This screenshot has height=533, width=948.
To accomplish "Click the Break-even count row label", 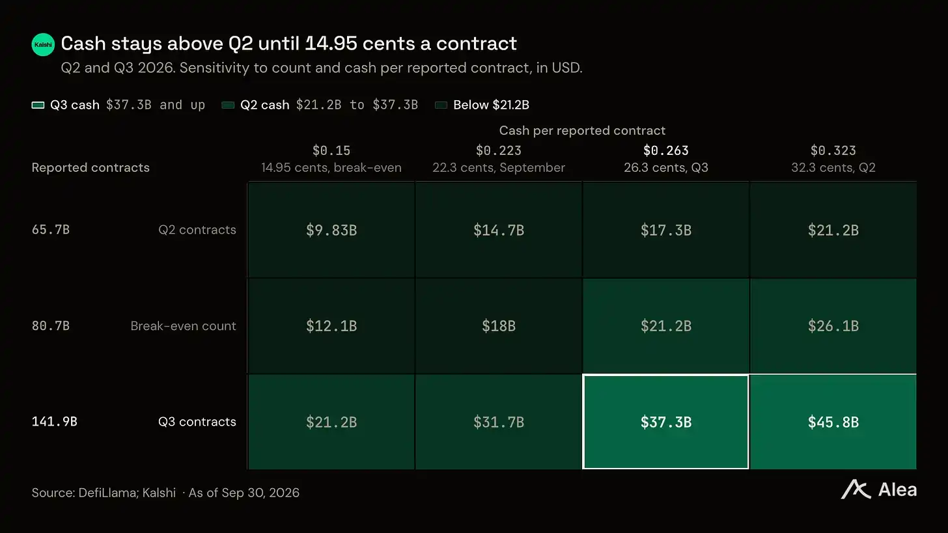I will 183,326.
